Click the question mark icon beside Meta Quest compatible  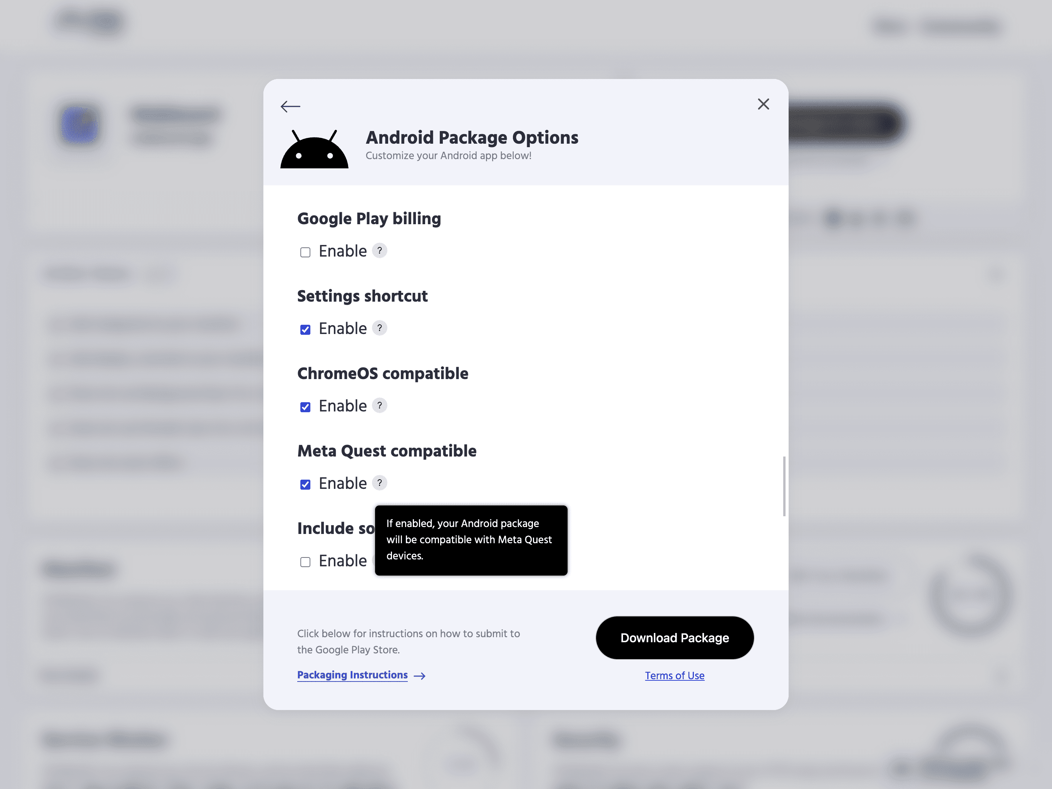[379, 482]
